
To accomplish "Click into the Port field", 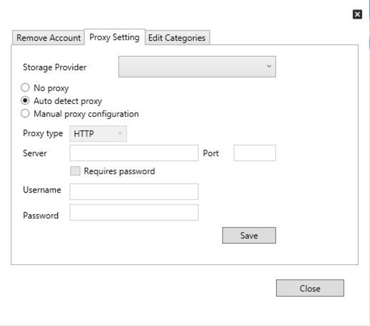I will pyautogui.click(x=255, y=153).
